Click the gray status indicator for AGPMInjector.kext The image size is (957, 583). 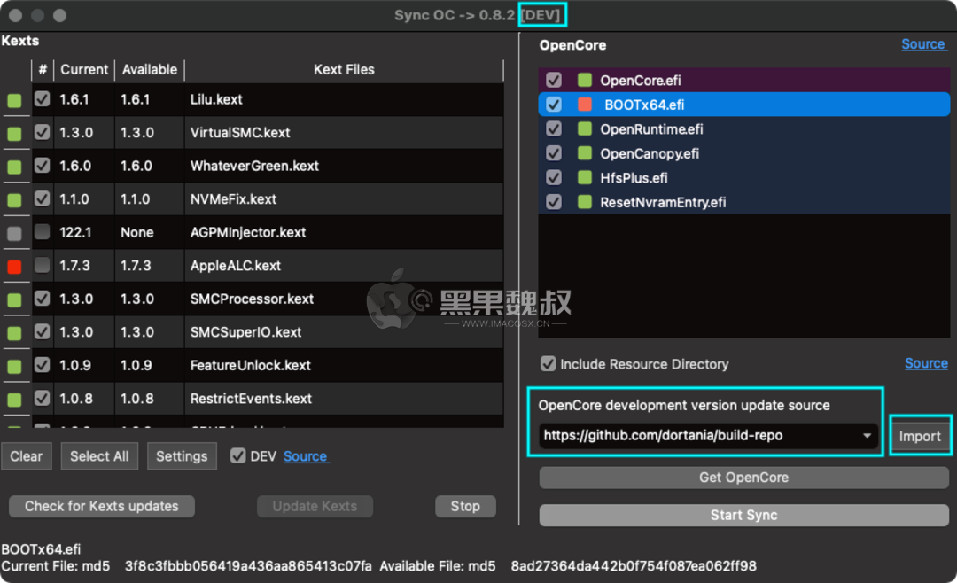tap(14, 232)
